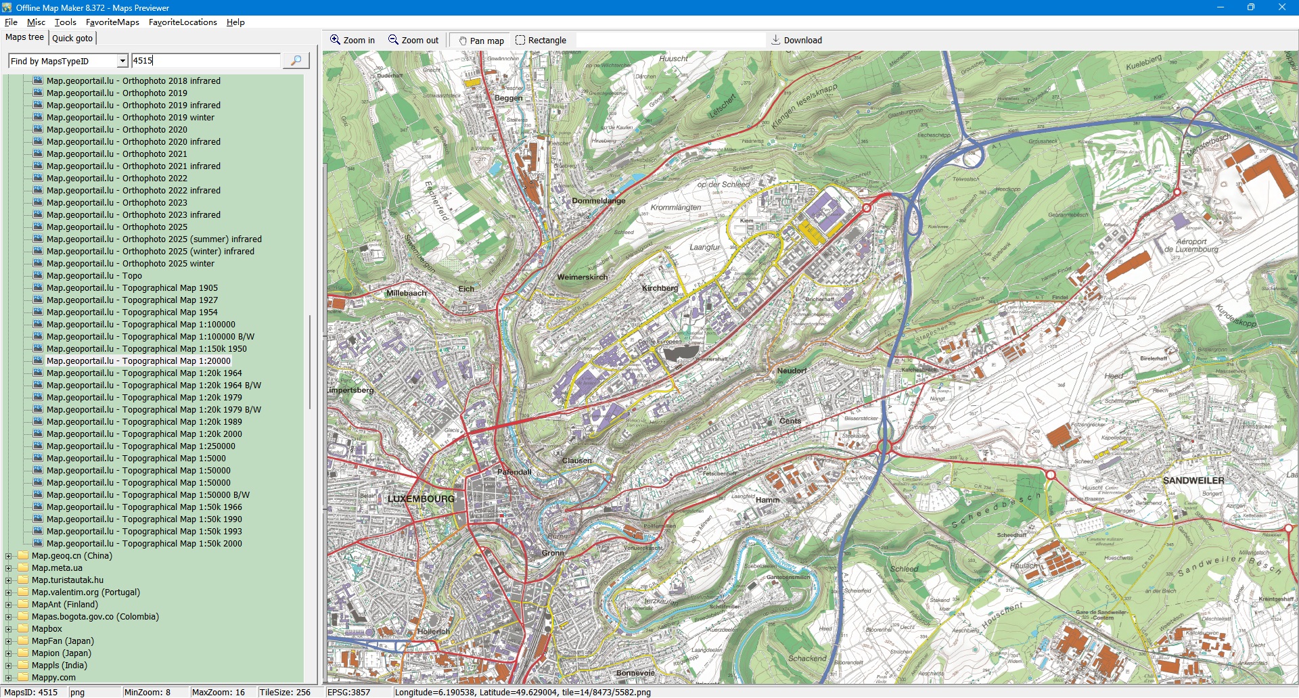Image resolution: width=1299 pixels, height=698 pixels.
Task: Click the Download arrow icon
Action: [776, 40]
